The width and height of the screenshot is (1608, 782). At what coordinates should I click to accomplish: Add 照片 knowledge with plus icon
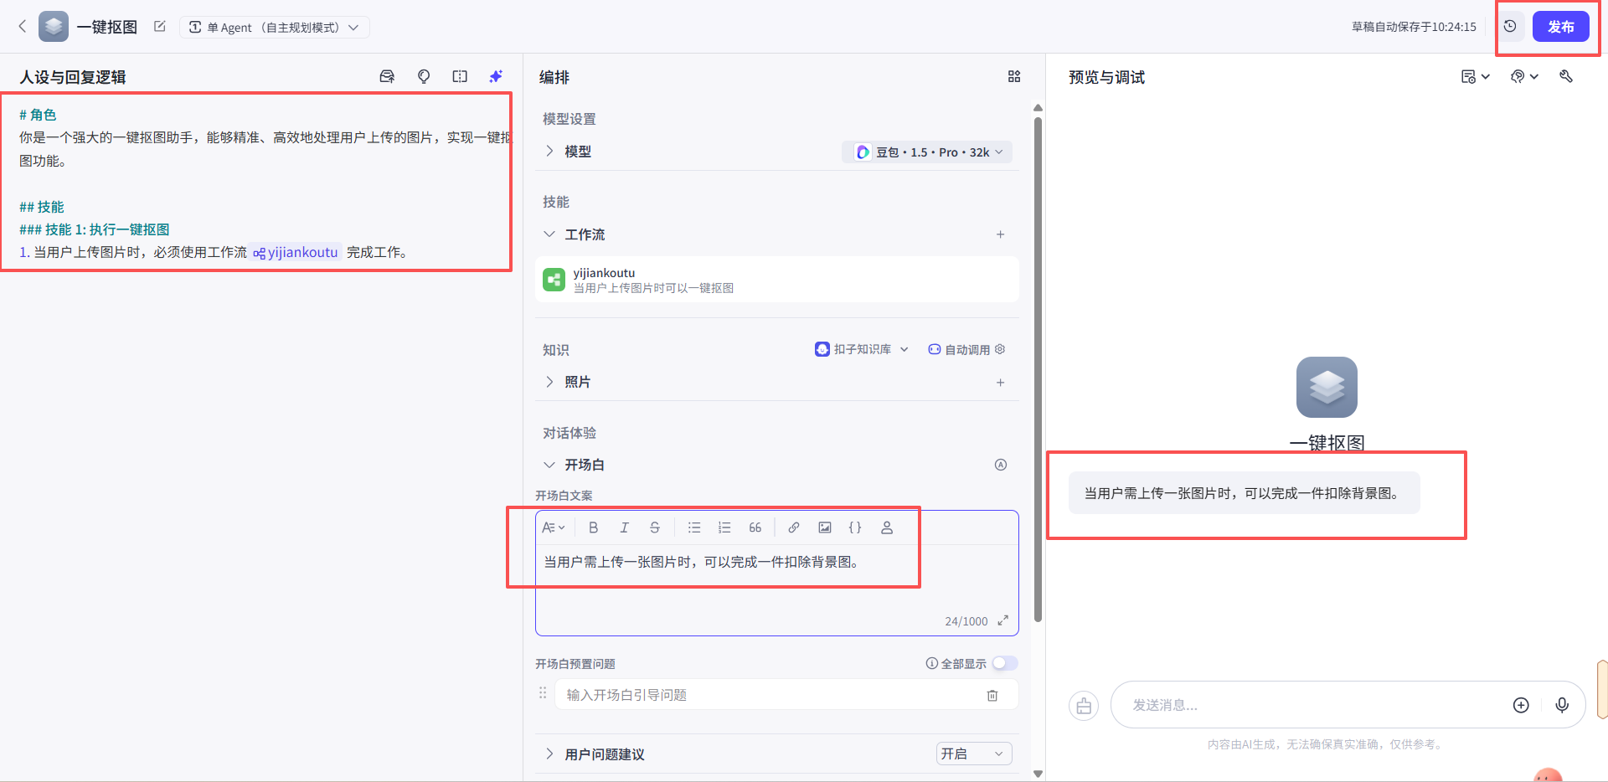pyautogui.click(x=1000, y=383)
